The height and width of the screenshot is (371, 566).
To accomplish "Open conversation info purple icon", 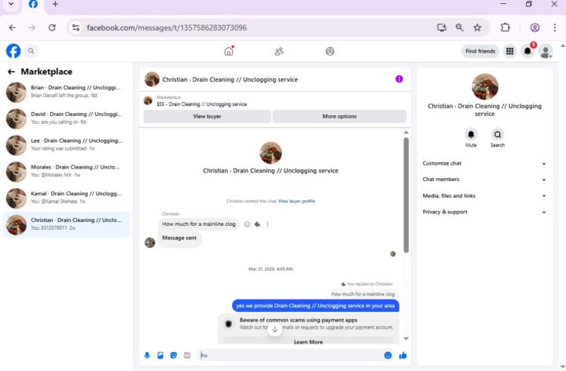I will tap(399, 79).
